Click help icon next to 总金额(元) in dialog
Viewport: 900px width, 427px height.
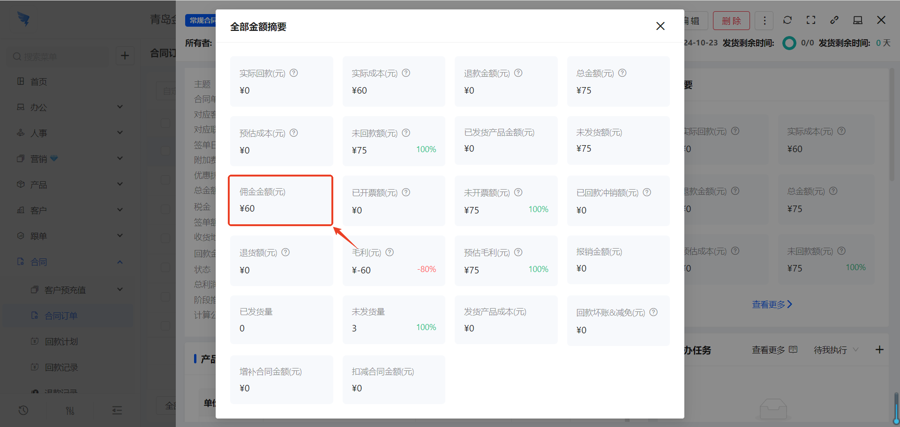(622, 73)
